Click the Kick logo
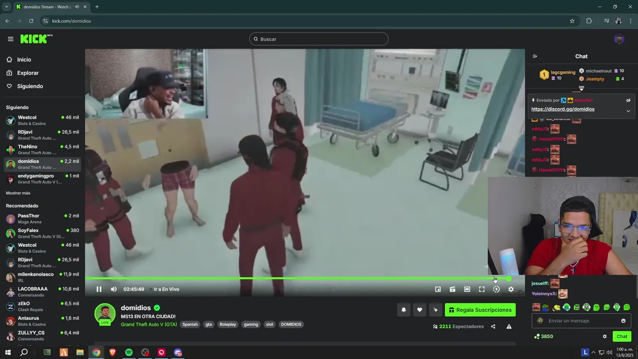 point(36,39)
